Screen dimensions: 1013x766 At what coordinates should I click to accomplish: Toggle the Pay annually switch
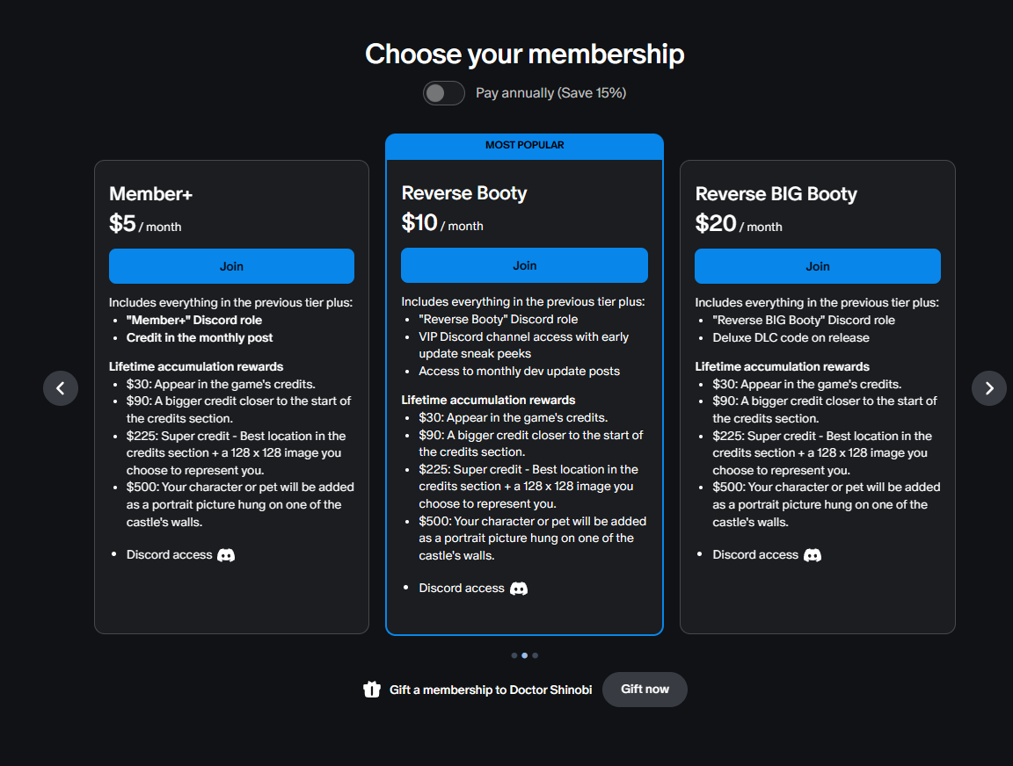click(444, 93)
